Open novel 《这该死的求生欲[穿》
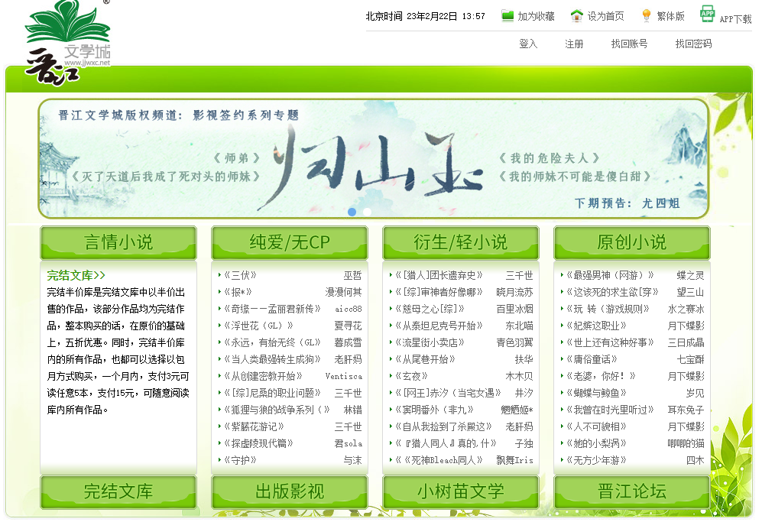The image size is (775, 522). tap(612, 292)
